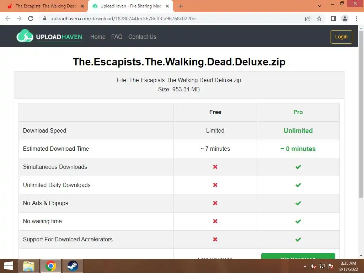This screenshot has height=273, width=364.
Task: Click the zip filename page heading
Action: click(179, 62)
